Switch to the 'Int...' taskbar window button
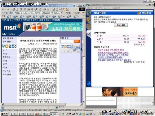Screen dimensions: 155x116 point(22,114)
